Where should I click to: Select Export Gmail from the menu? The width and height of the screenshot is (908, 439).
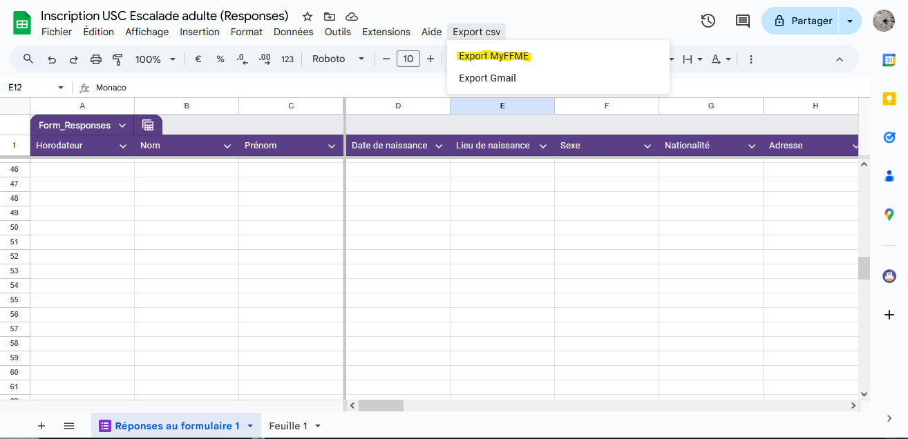click(x=487, y=78)
